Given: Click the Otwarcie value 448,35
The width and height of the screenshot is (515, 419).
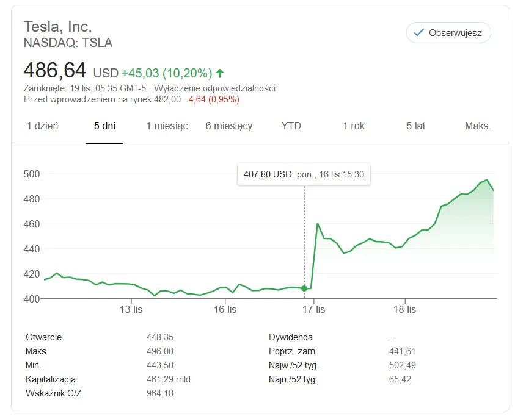Looking at the screenshot, I should [x=160, y=337].
